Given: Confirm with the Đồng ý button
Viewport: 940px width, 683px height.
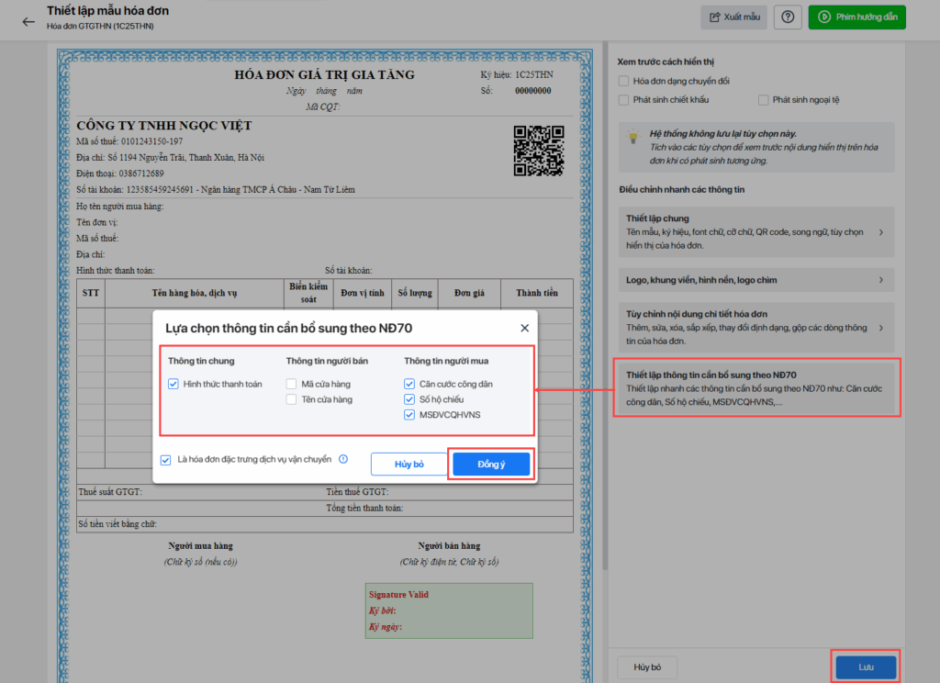Looking at the screenshot, I should pyautogui.click(x=491, y=465).
